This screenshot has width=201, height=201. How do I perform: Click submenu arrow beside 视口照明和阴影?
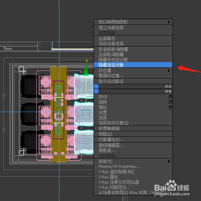point(169,22)
